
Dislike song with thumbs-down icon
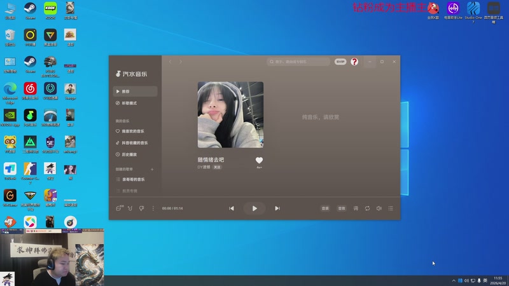coord(141,208)
